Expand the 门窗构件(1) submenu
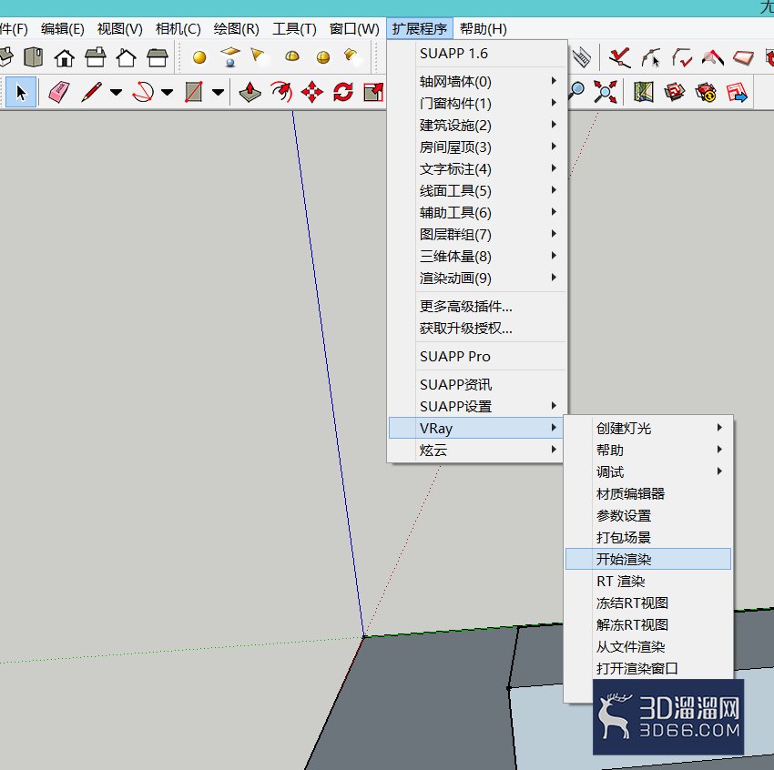774x770 pixels. coord(477,103)
